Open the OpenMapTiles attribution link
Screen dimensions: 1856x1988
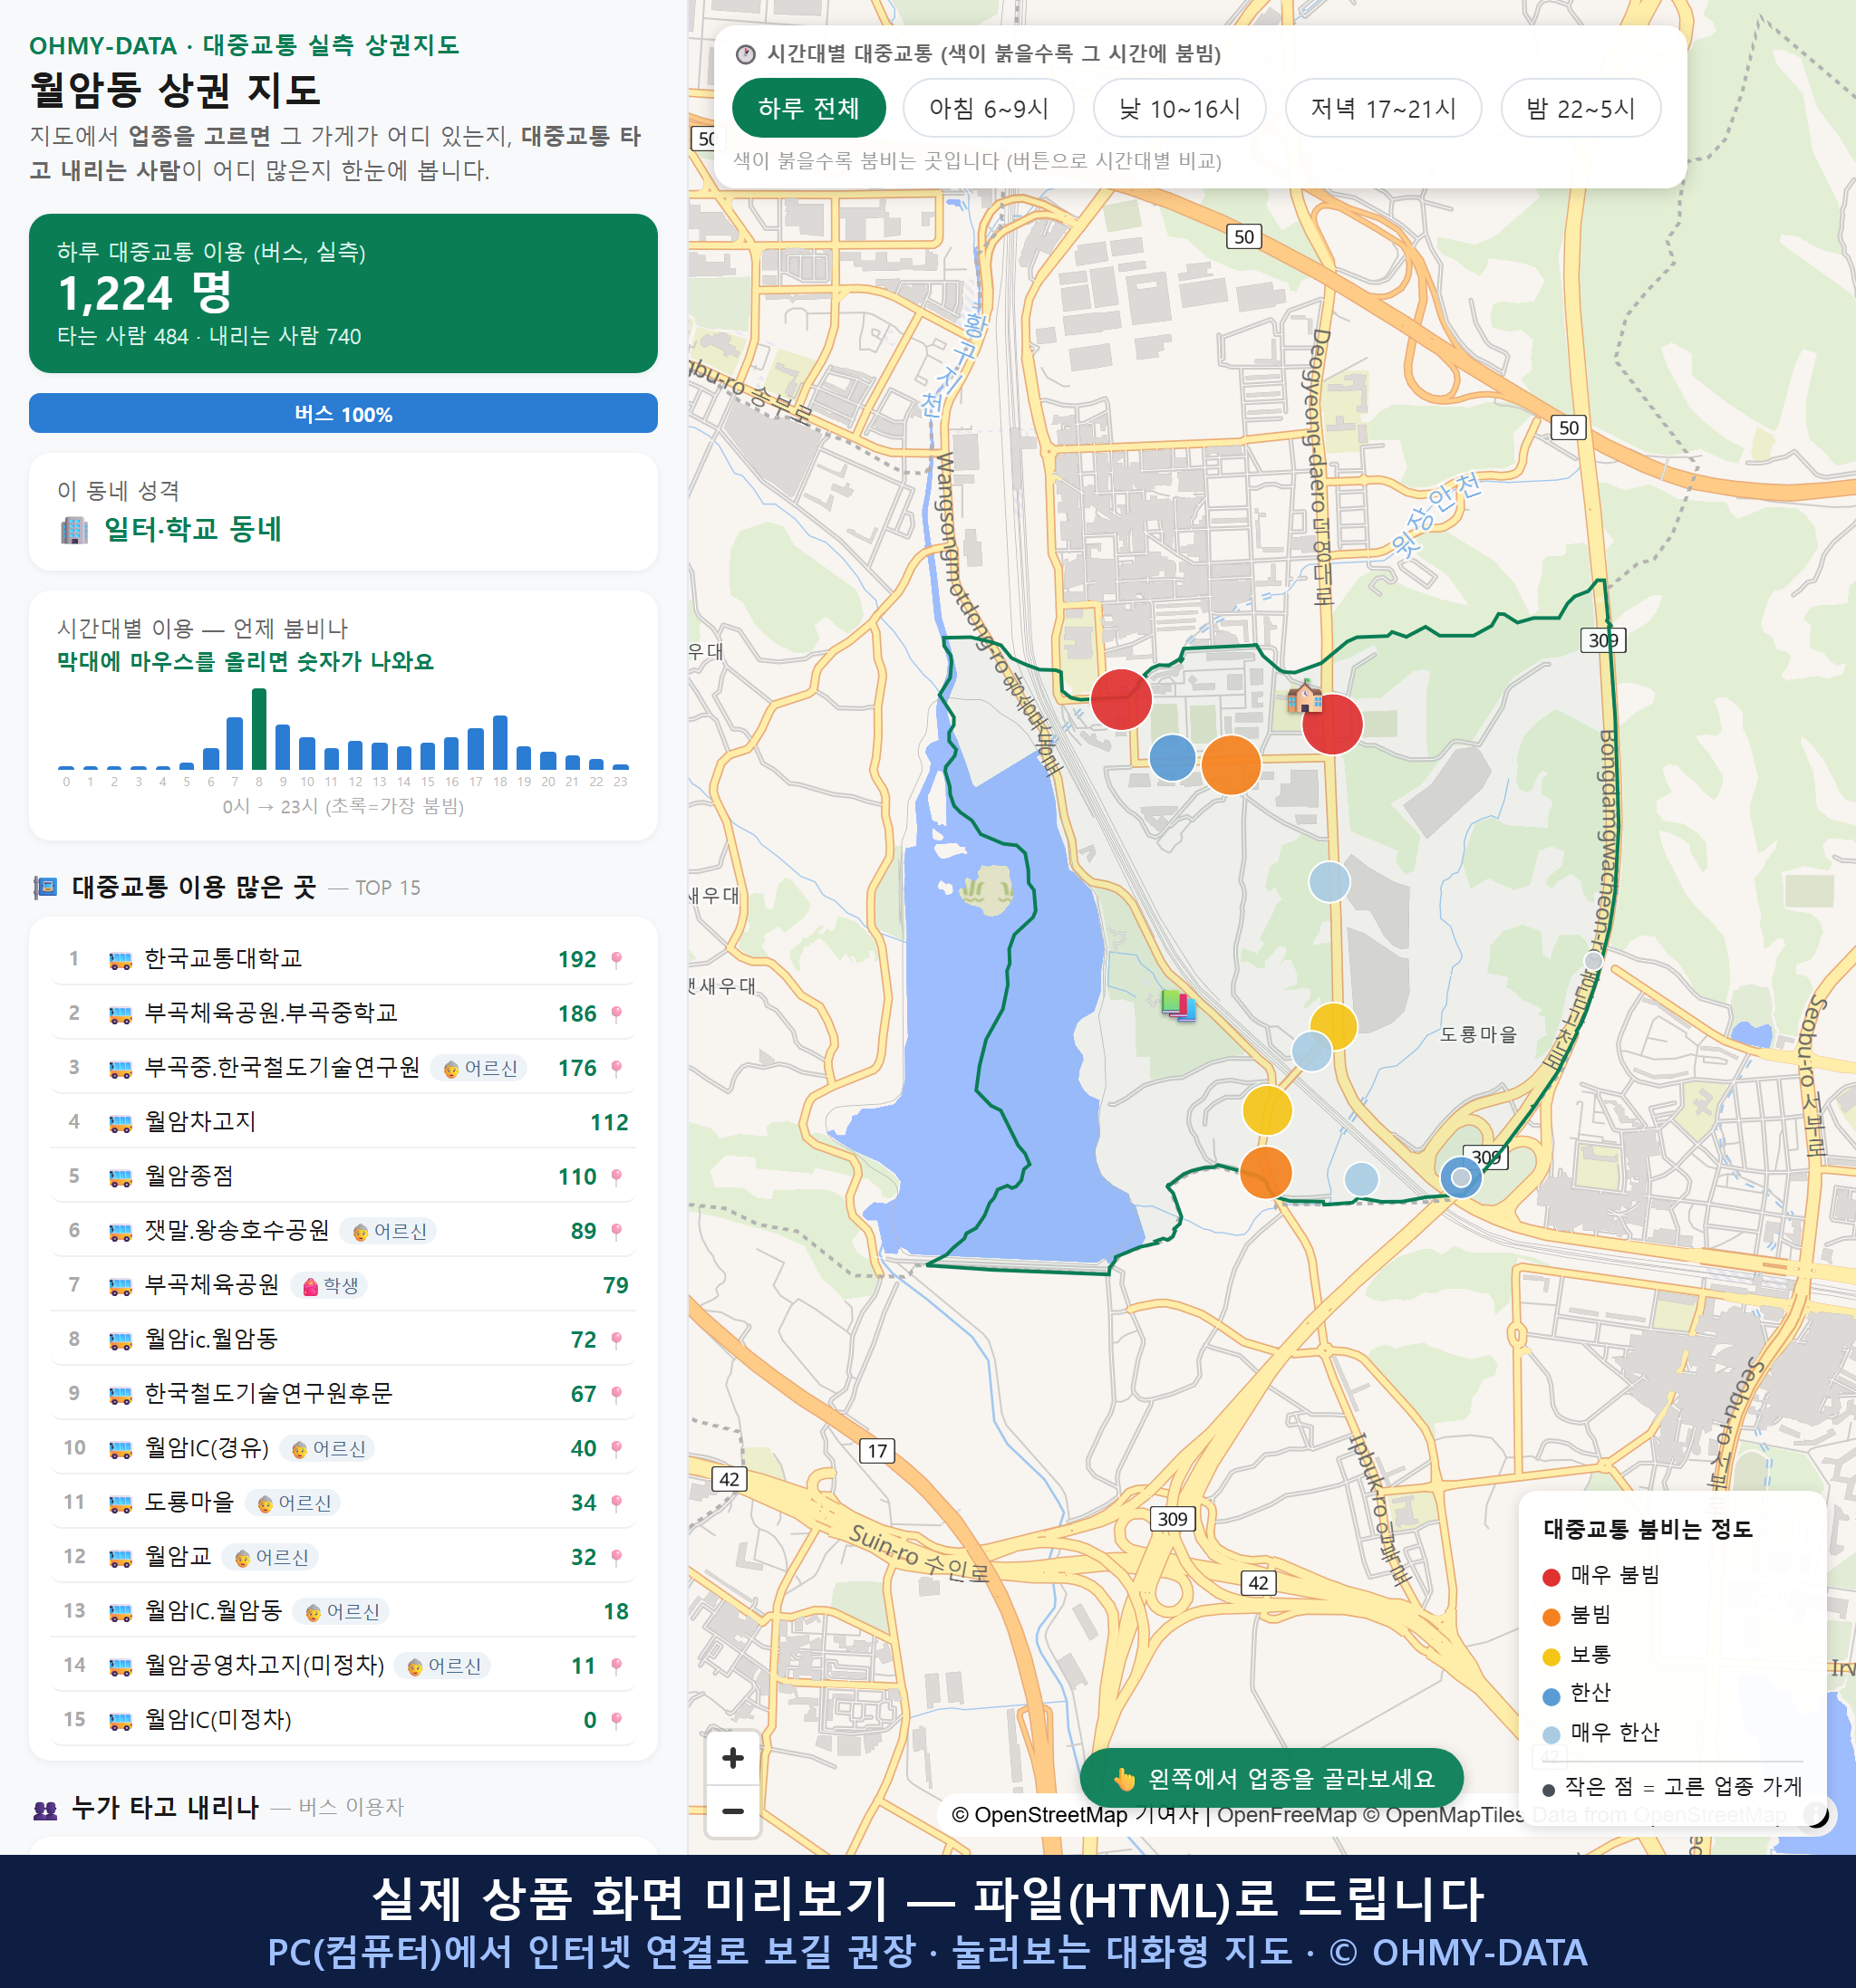click(x=1444, y=1814)
